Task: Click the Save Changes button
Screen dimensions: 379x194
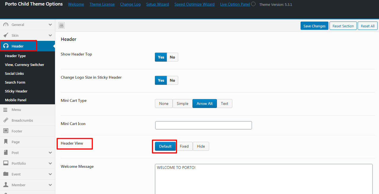Action: (314, 26)
